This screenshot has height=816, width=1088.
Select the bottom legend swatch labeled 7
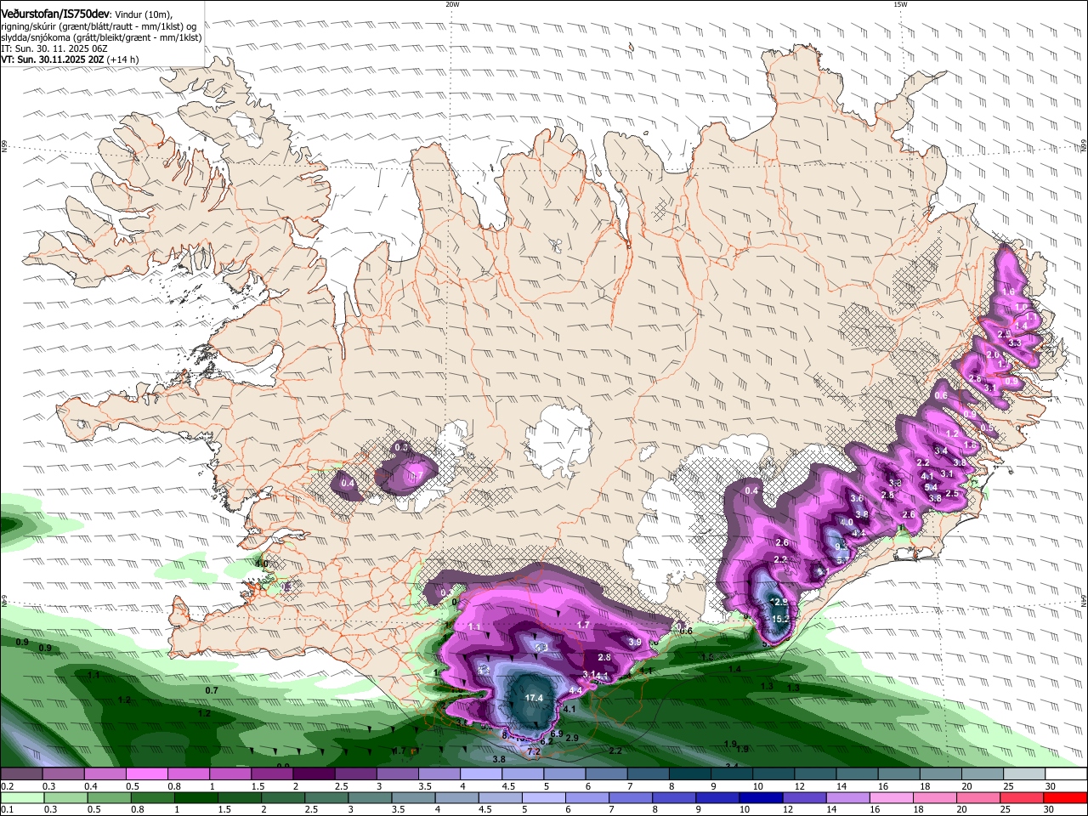[x=631, y=798]
